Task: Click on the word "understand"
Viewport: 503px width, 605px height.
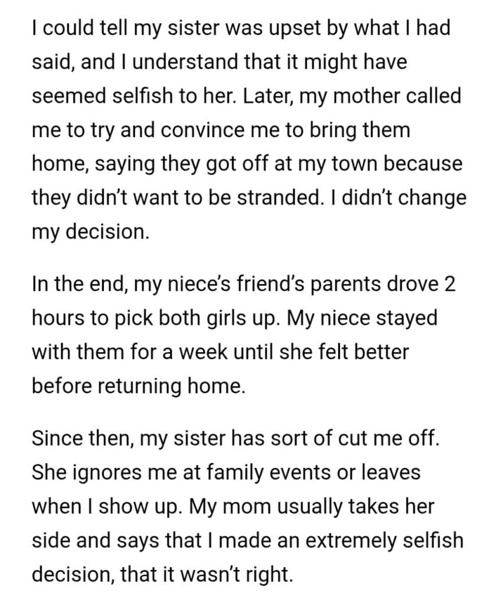Action: pyautogui.click(x=182, y=62)
